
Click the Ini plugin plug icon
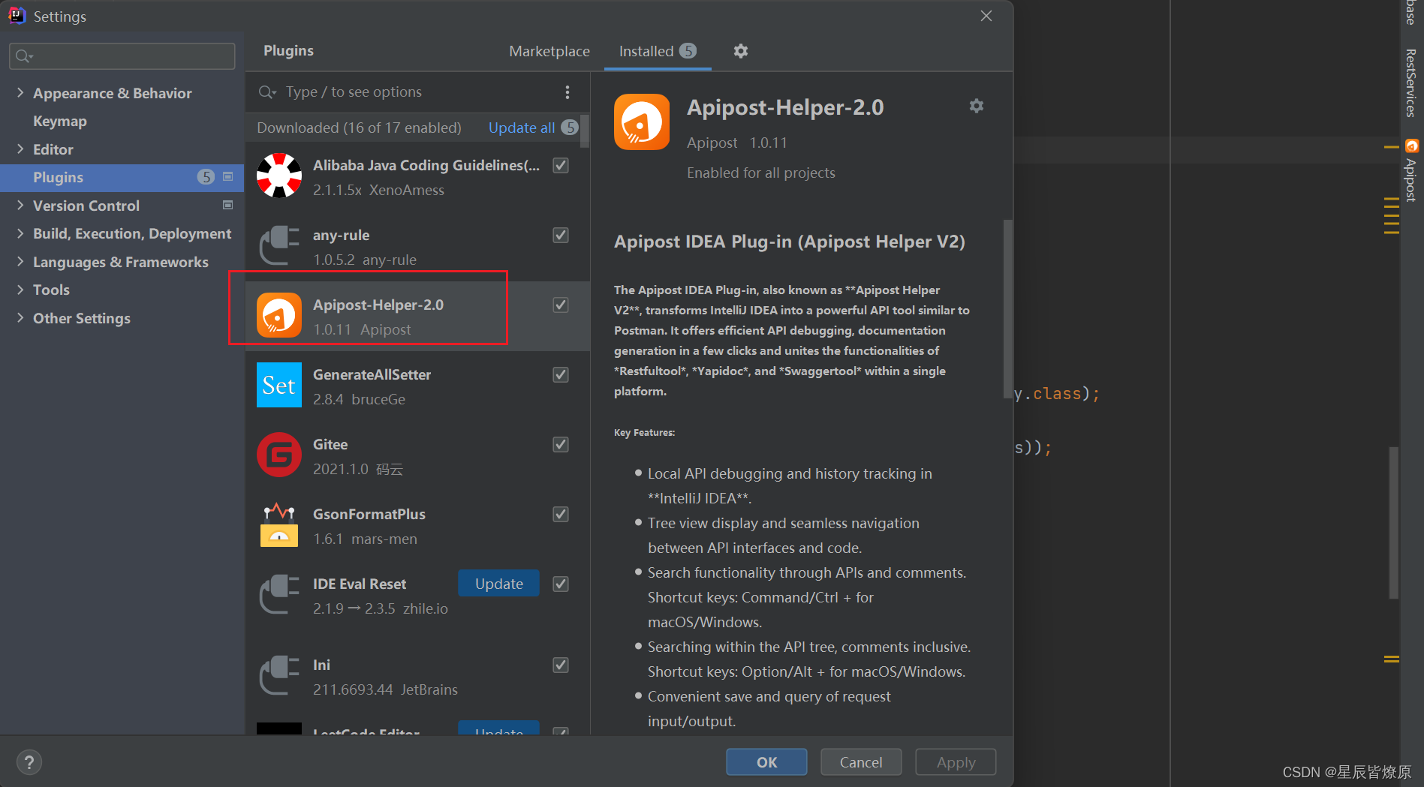coord(279,675)
